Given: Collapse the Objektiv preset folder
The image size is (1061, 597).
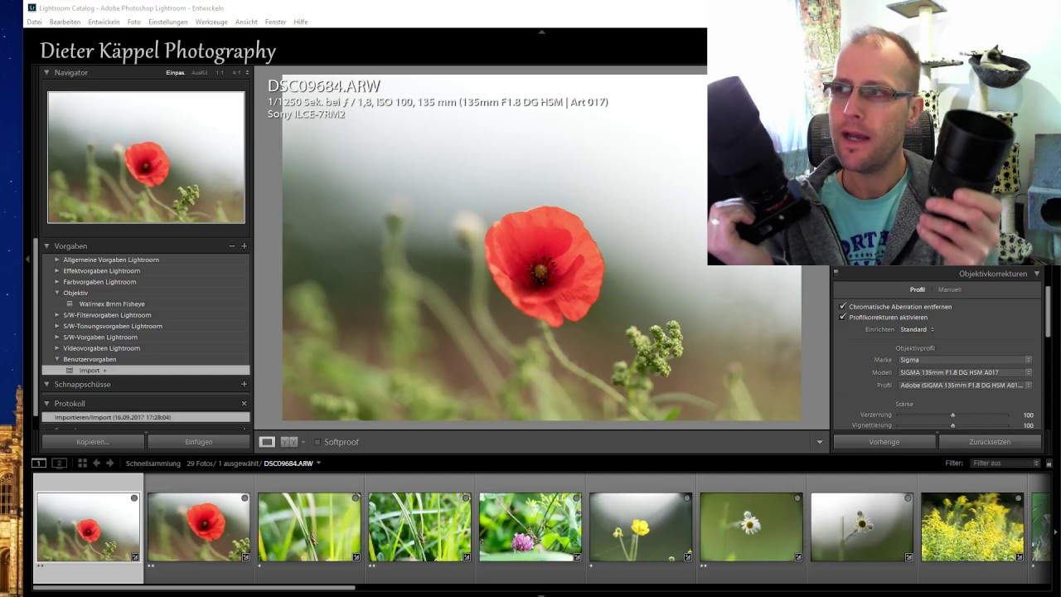Looking at the screenshot, I should [57, 293].
